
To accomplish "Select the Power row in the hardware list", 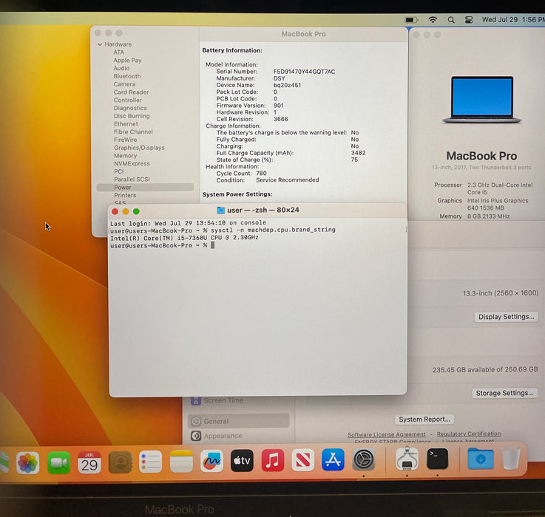I will [145, 187].
